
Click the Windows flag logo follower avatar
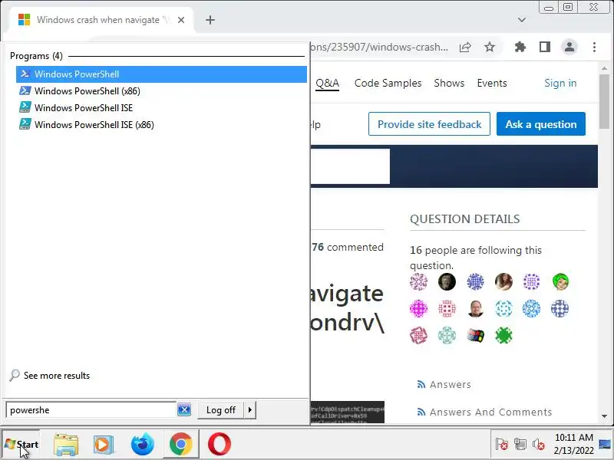[475, 336]
